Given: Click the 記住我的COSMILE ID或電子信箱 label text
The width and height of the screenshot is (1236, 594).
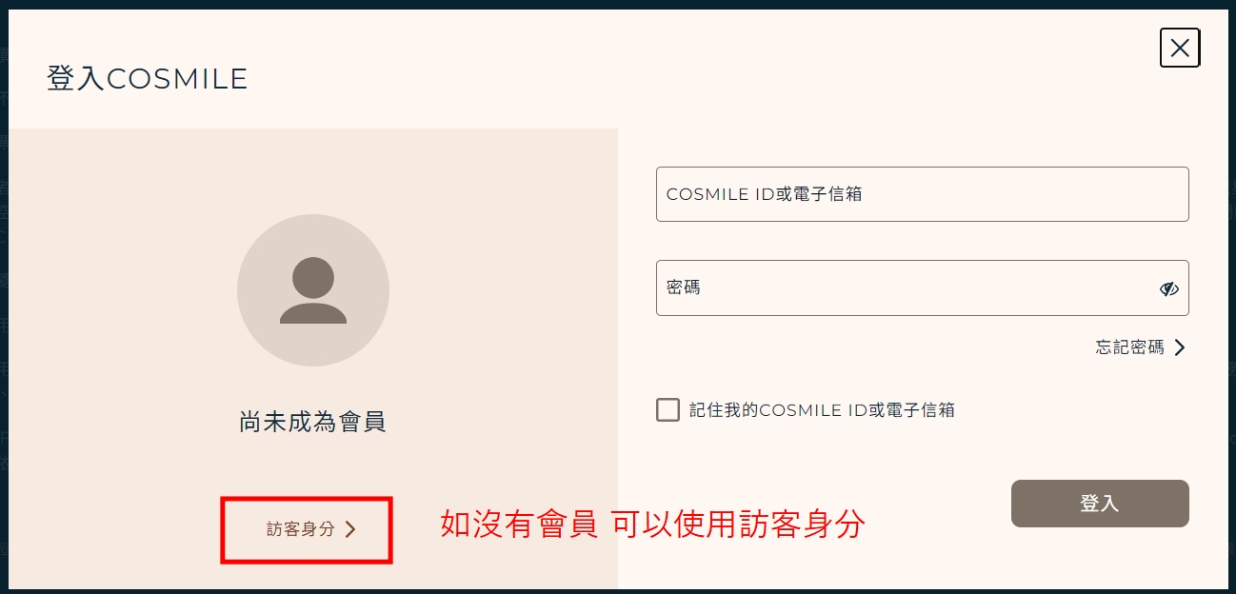Looking at the screenshot, I should pyautogui.click(x=822, y=410).
